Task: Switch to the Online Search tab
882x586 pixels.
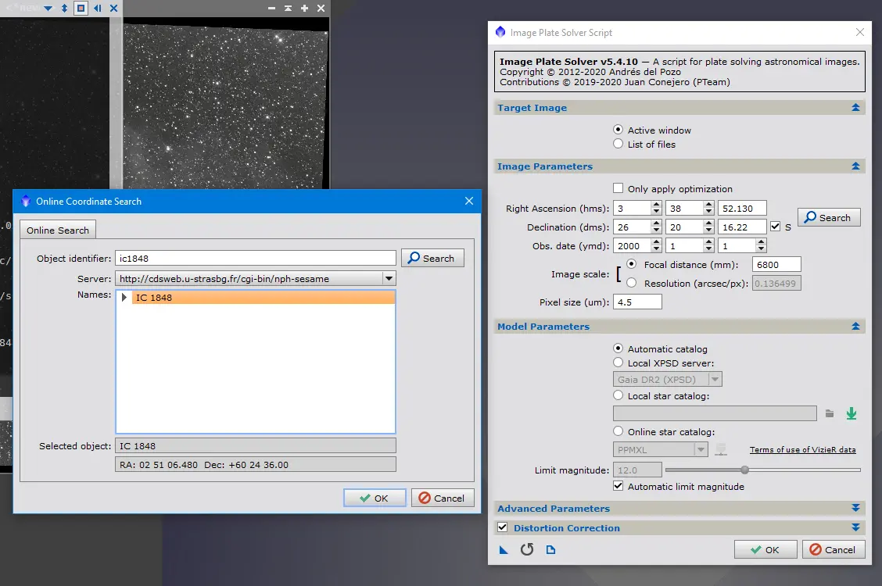Action: (58, 230)
